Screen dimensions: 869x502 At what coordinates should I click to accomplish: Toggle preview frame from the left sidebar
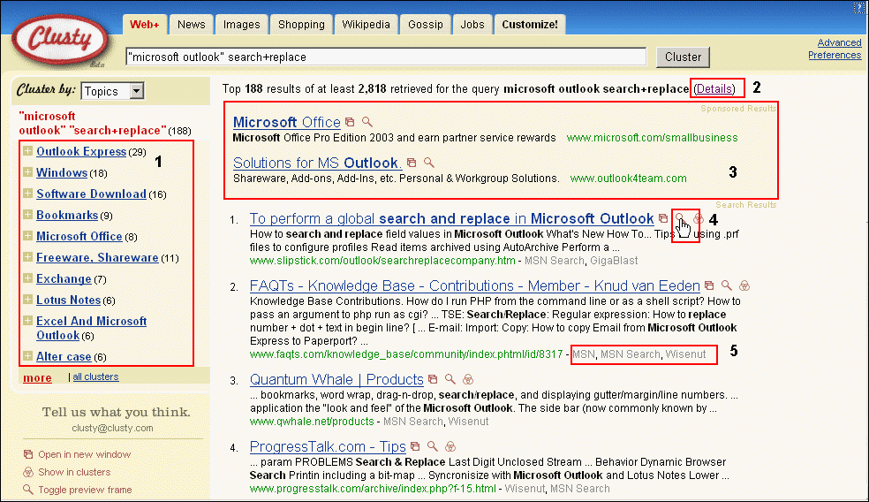[85, 490]
